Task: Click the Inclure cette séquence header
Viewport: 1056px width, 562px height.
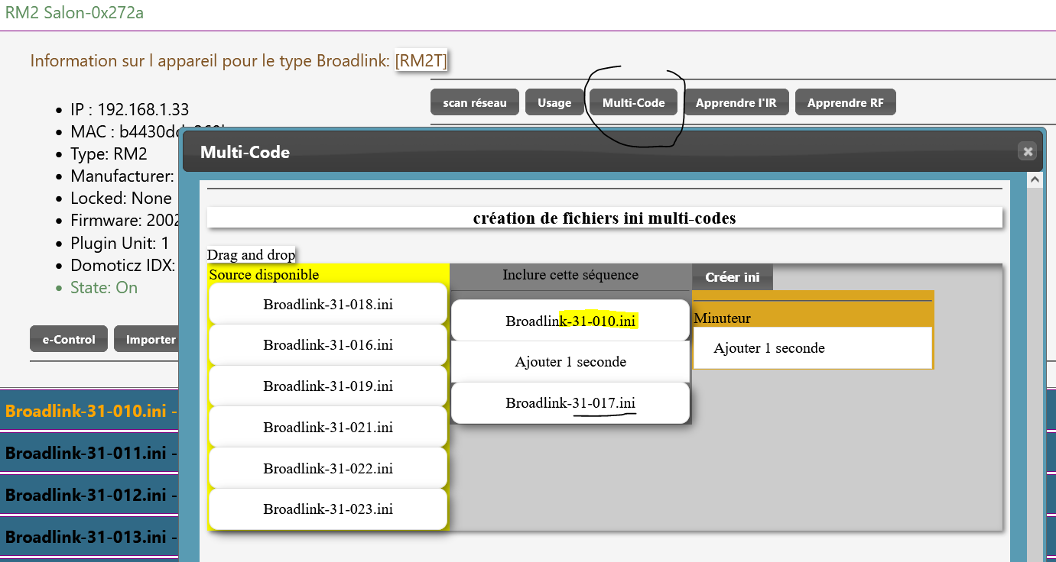Action: pos(570,275)
